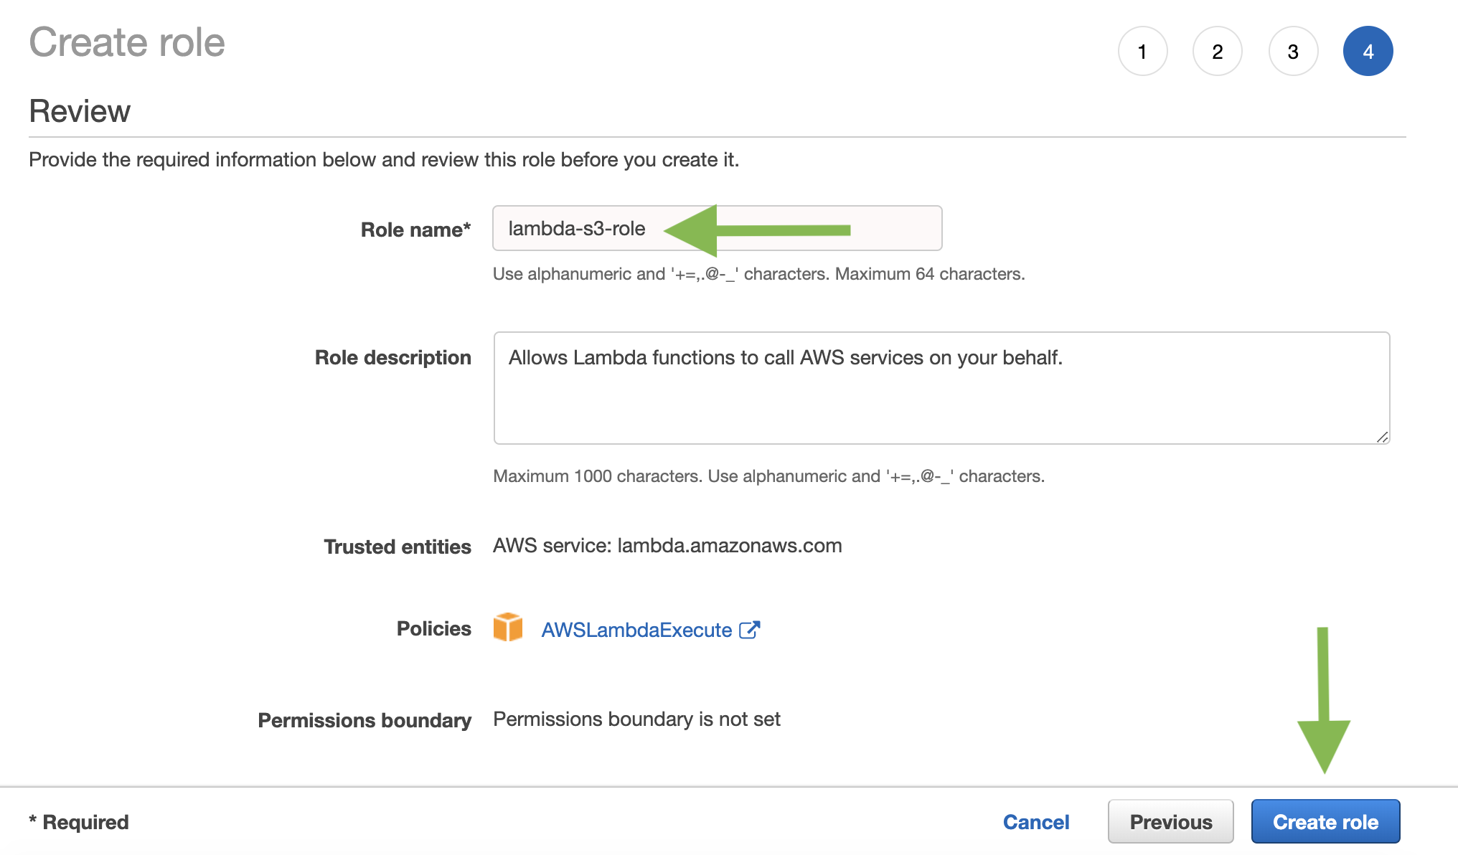This screenshot has width=1458, height=855.
Task: Open the AWSLambdaExecute policy link
Action: tap(636, 630)
